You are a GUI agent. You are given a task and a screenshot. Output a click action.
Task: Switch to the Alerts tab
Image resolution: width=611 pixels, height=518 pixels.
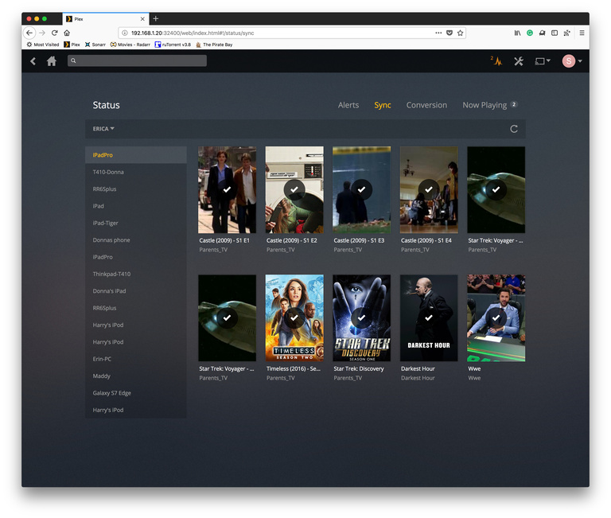point(348,105)
